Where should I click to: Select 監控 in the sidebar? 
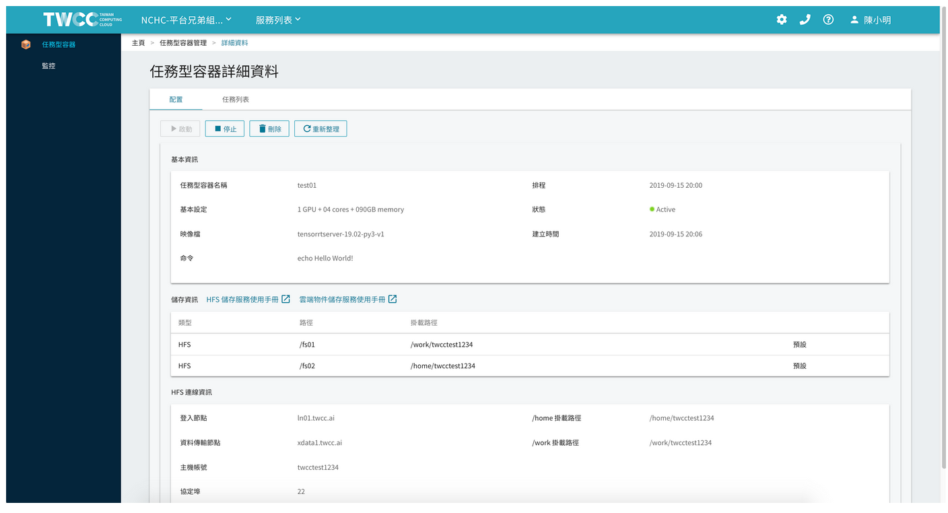48,66
